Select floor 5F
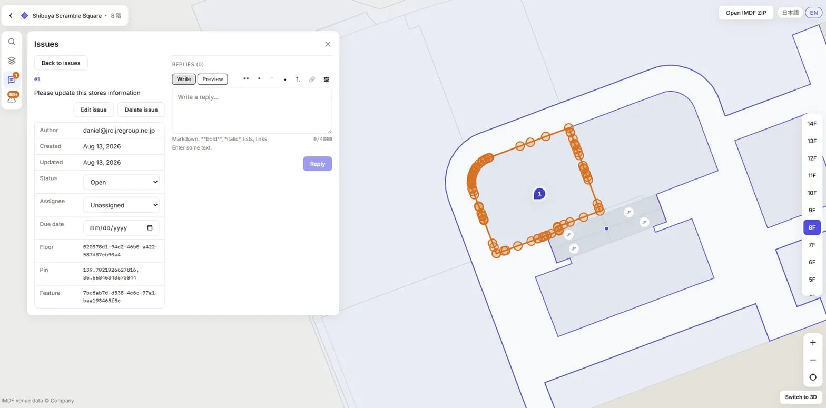 (x=812, y=280)
